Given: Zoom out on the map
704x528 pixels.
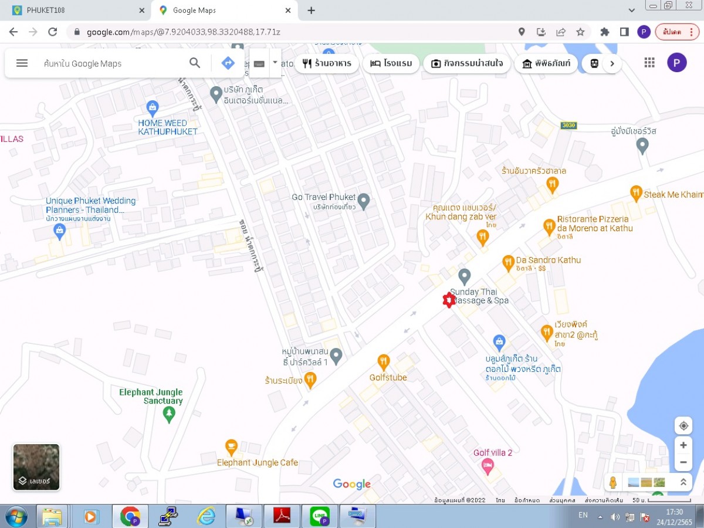Looking at the screenshot, I should 683,462.
